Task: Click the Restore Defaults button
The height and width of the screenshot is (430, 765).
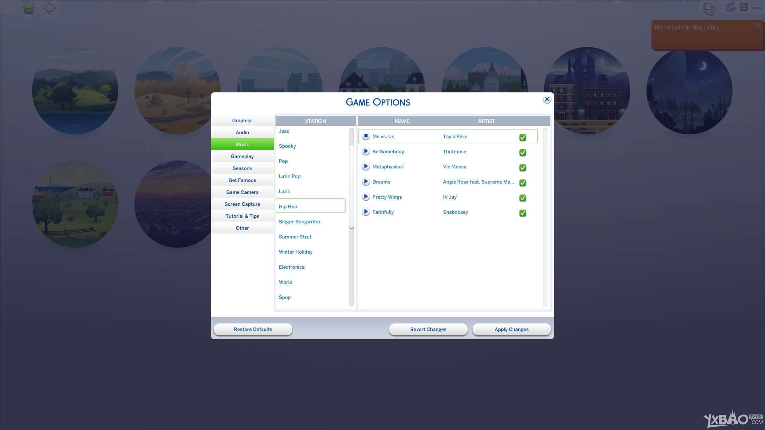Action: point(253,329)
